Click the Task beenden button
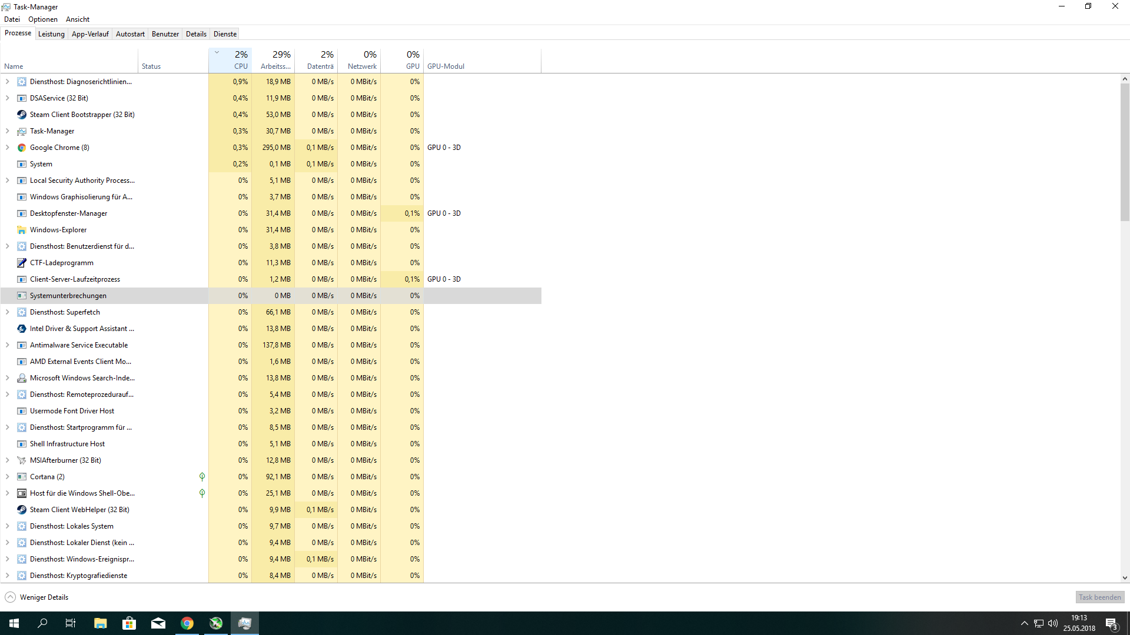 click(1099, 597)
